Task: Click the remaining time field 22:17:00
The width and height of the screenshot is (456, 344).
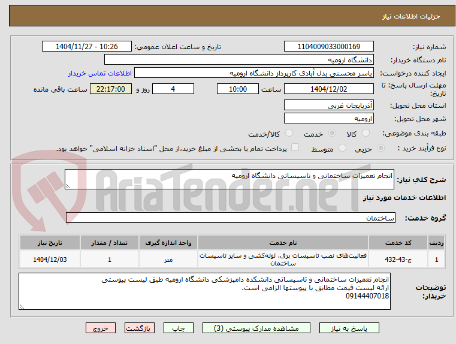Action: click(x=111, y=89)
